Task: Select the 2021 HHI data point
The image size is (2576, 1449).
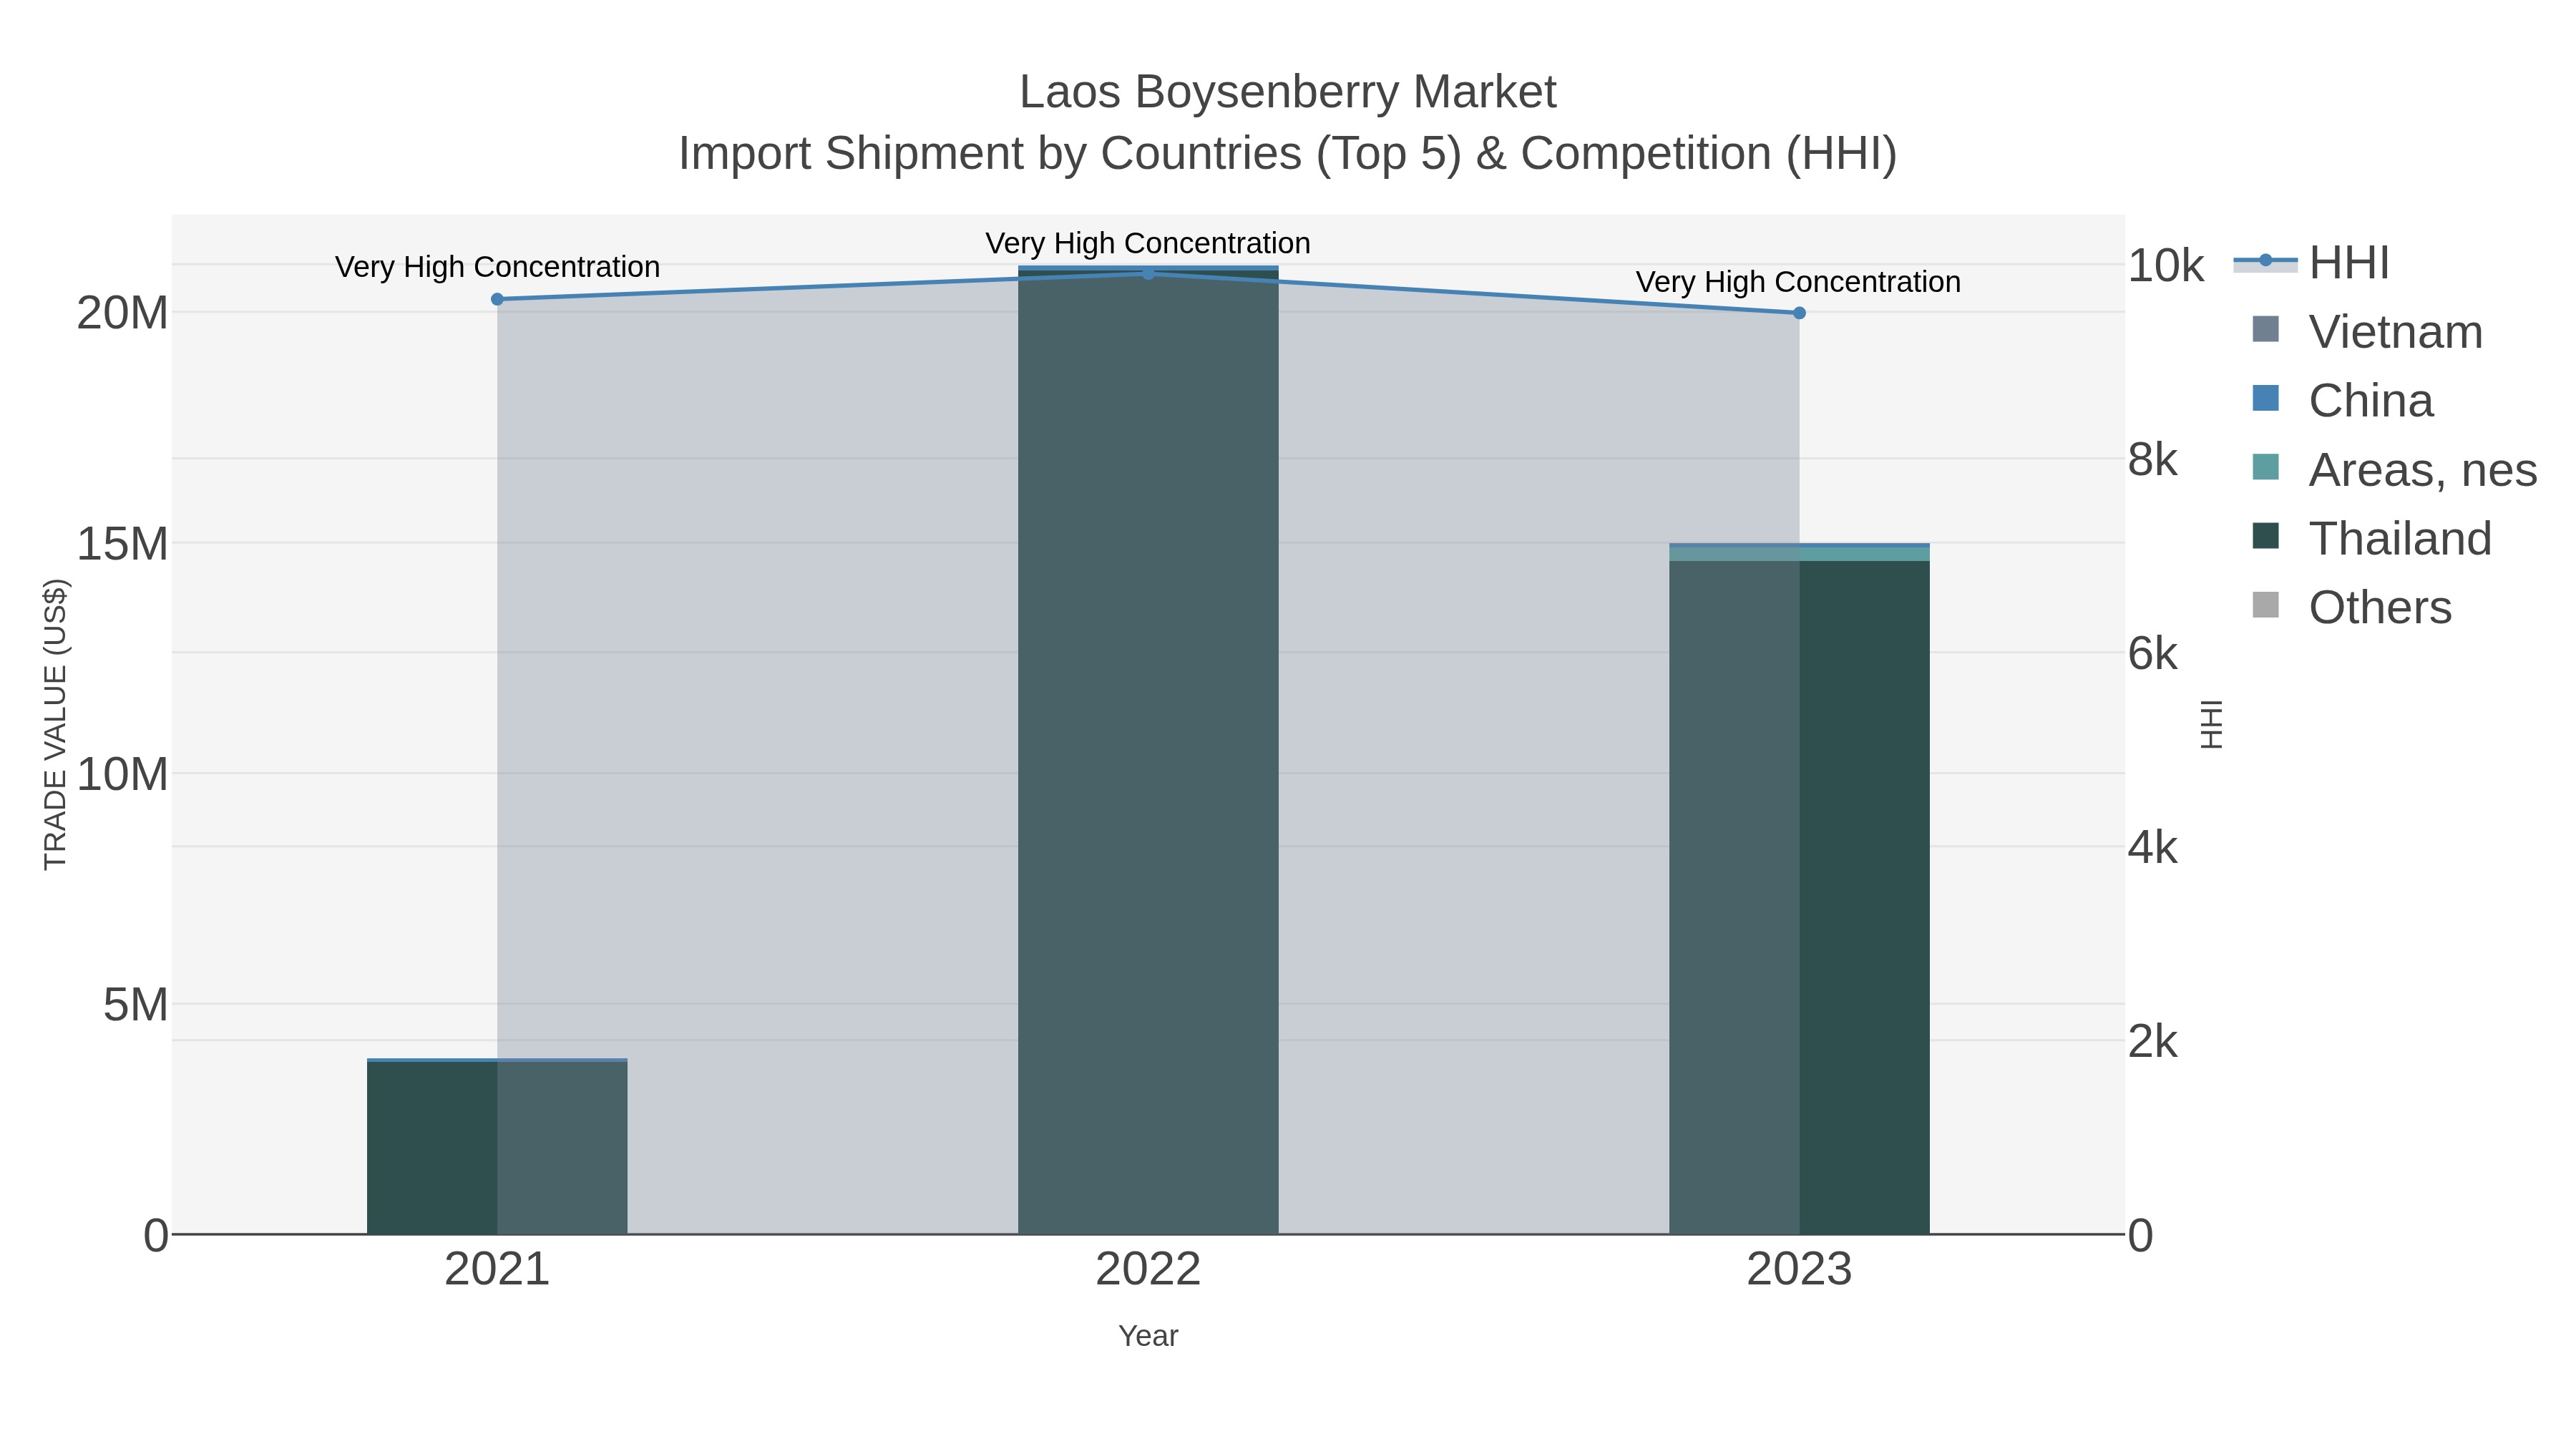Action: point(497,299)
